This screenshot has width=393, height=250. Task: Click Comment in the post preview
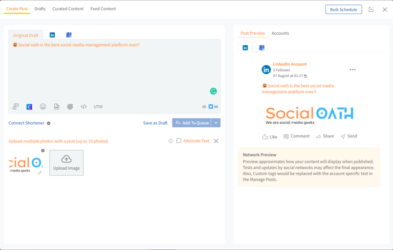click(296, 137)
